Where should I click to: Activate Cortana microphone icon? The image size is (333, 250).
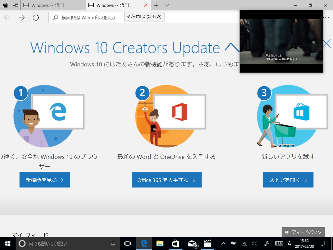[113, 243]
